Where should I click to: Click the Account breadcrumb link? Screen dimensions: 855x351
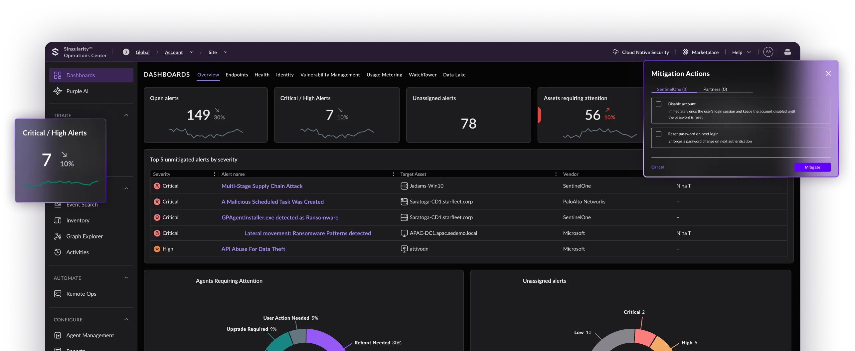coord(174,52)
